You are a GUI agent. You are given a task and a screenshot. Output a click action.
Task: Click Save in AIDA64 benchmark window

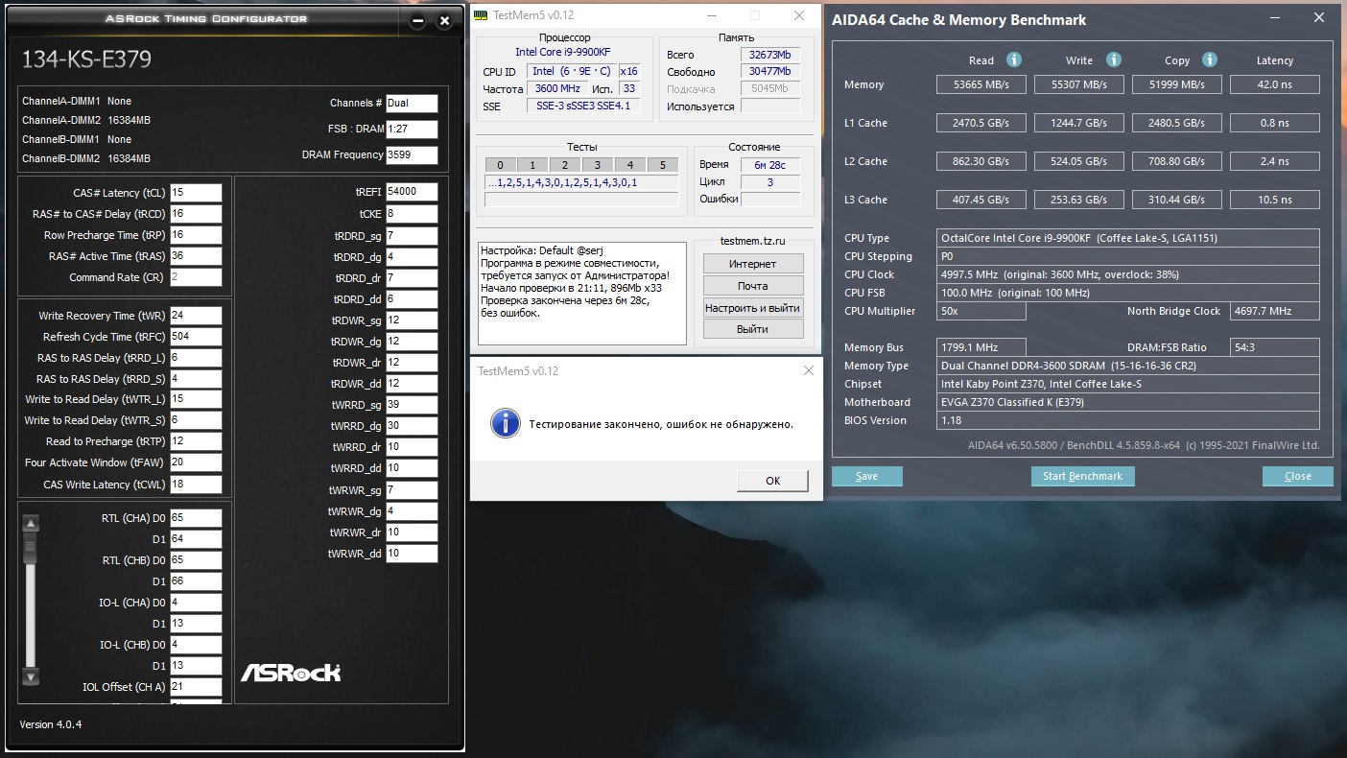[x=867, y=476]
